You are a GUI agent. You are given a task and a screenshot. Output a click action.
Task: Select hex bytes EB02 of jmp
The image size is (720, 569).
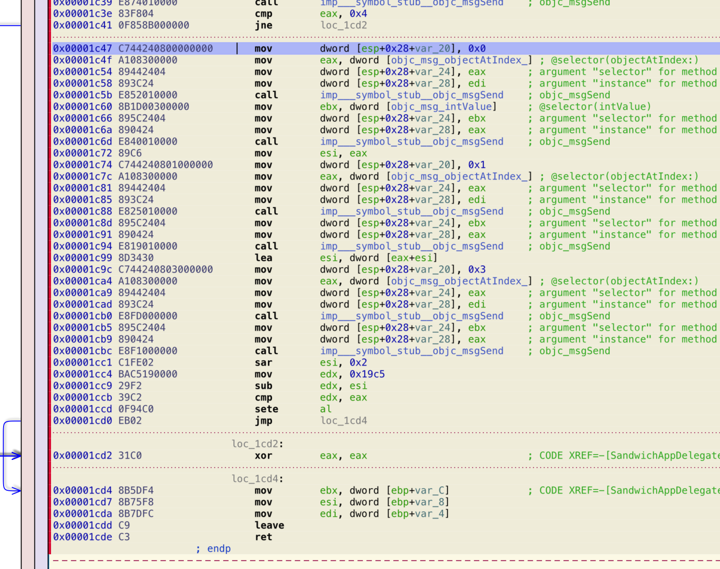coord(130,420)
